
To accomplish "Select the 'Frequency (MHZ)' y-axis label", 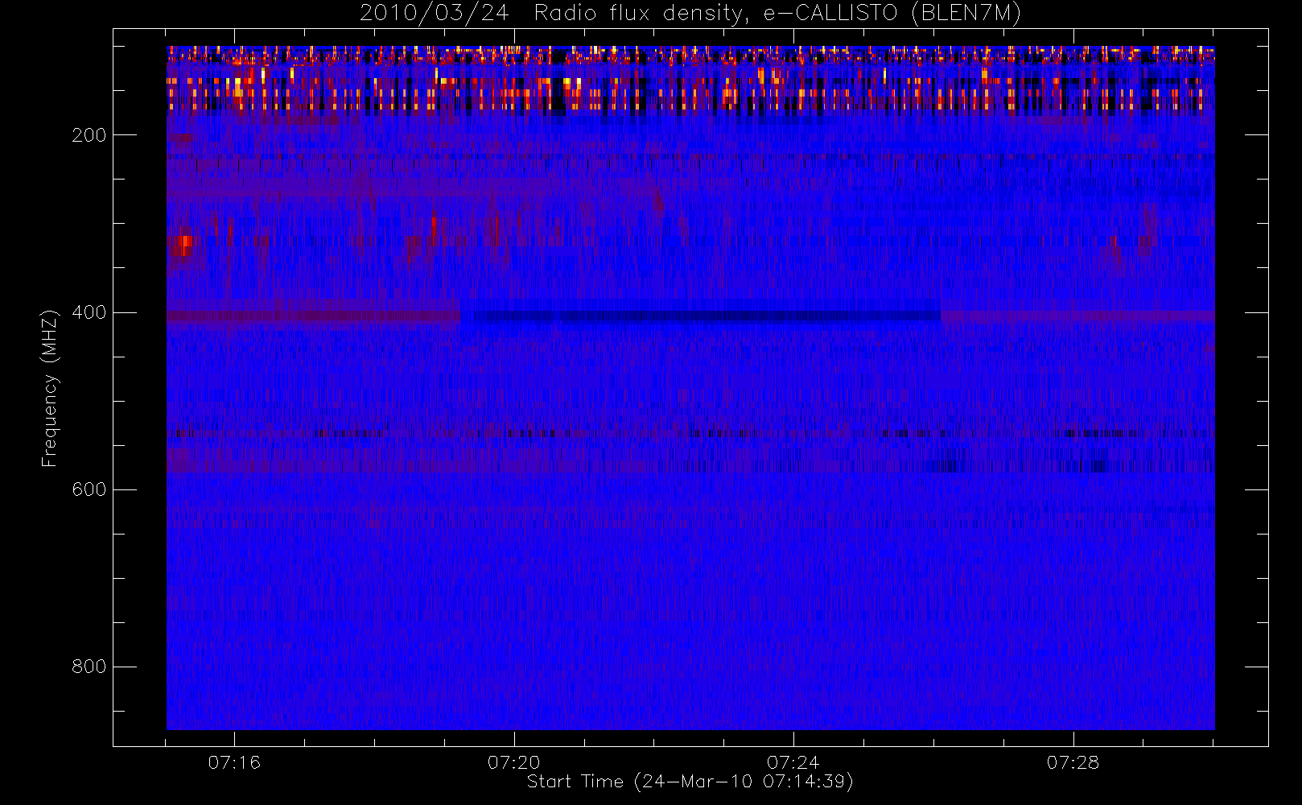I will pos(50,388).
